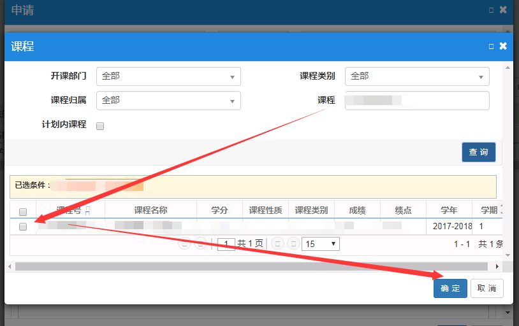Go to the previous page of results
The width and height of the screenshot is (519, 326).
point(200,244)
